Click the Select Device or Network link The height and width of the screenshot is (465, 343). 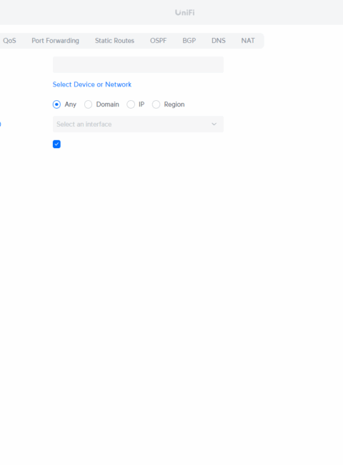[x=91, y=84]
